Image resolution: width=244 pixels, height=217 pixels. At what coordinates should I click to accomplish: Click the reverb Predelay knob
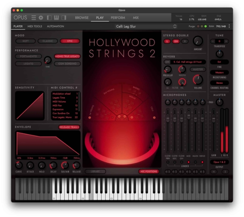point(168,69)
